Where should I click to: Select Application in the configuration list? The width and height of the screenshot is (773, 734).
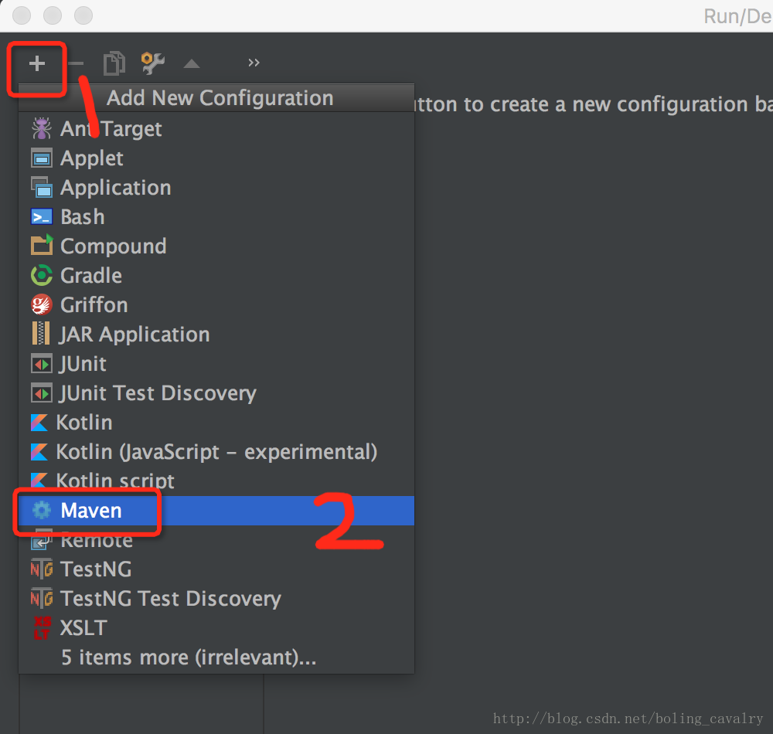point(216,188)
